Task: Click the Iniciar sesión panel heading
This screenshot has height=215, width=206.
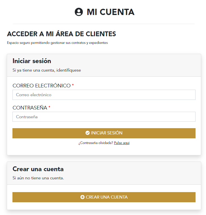Action: click(x=32, y=61)
